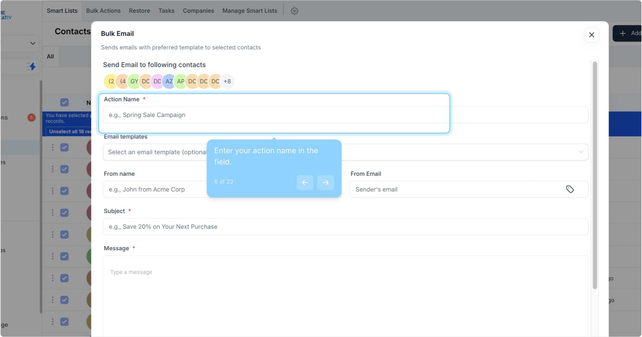
Task: Switch to the Companies tab
Action: click(x=198, y=11)
